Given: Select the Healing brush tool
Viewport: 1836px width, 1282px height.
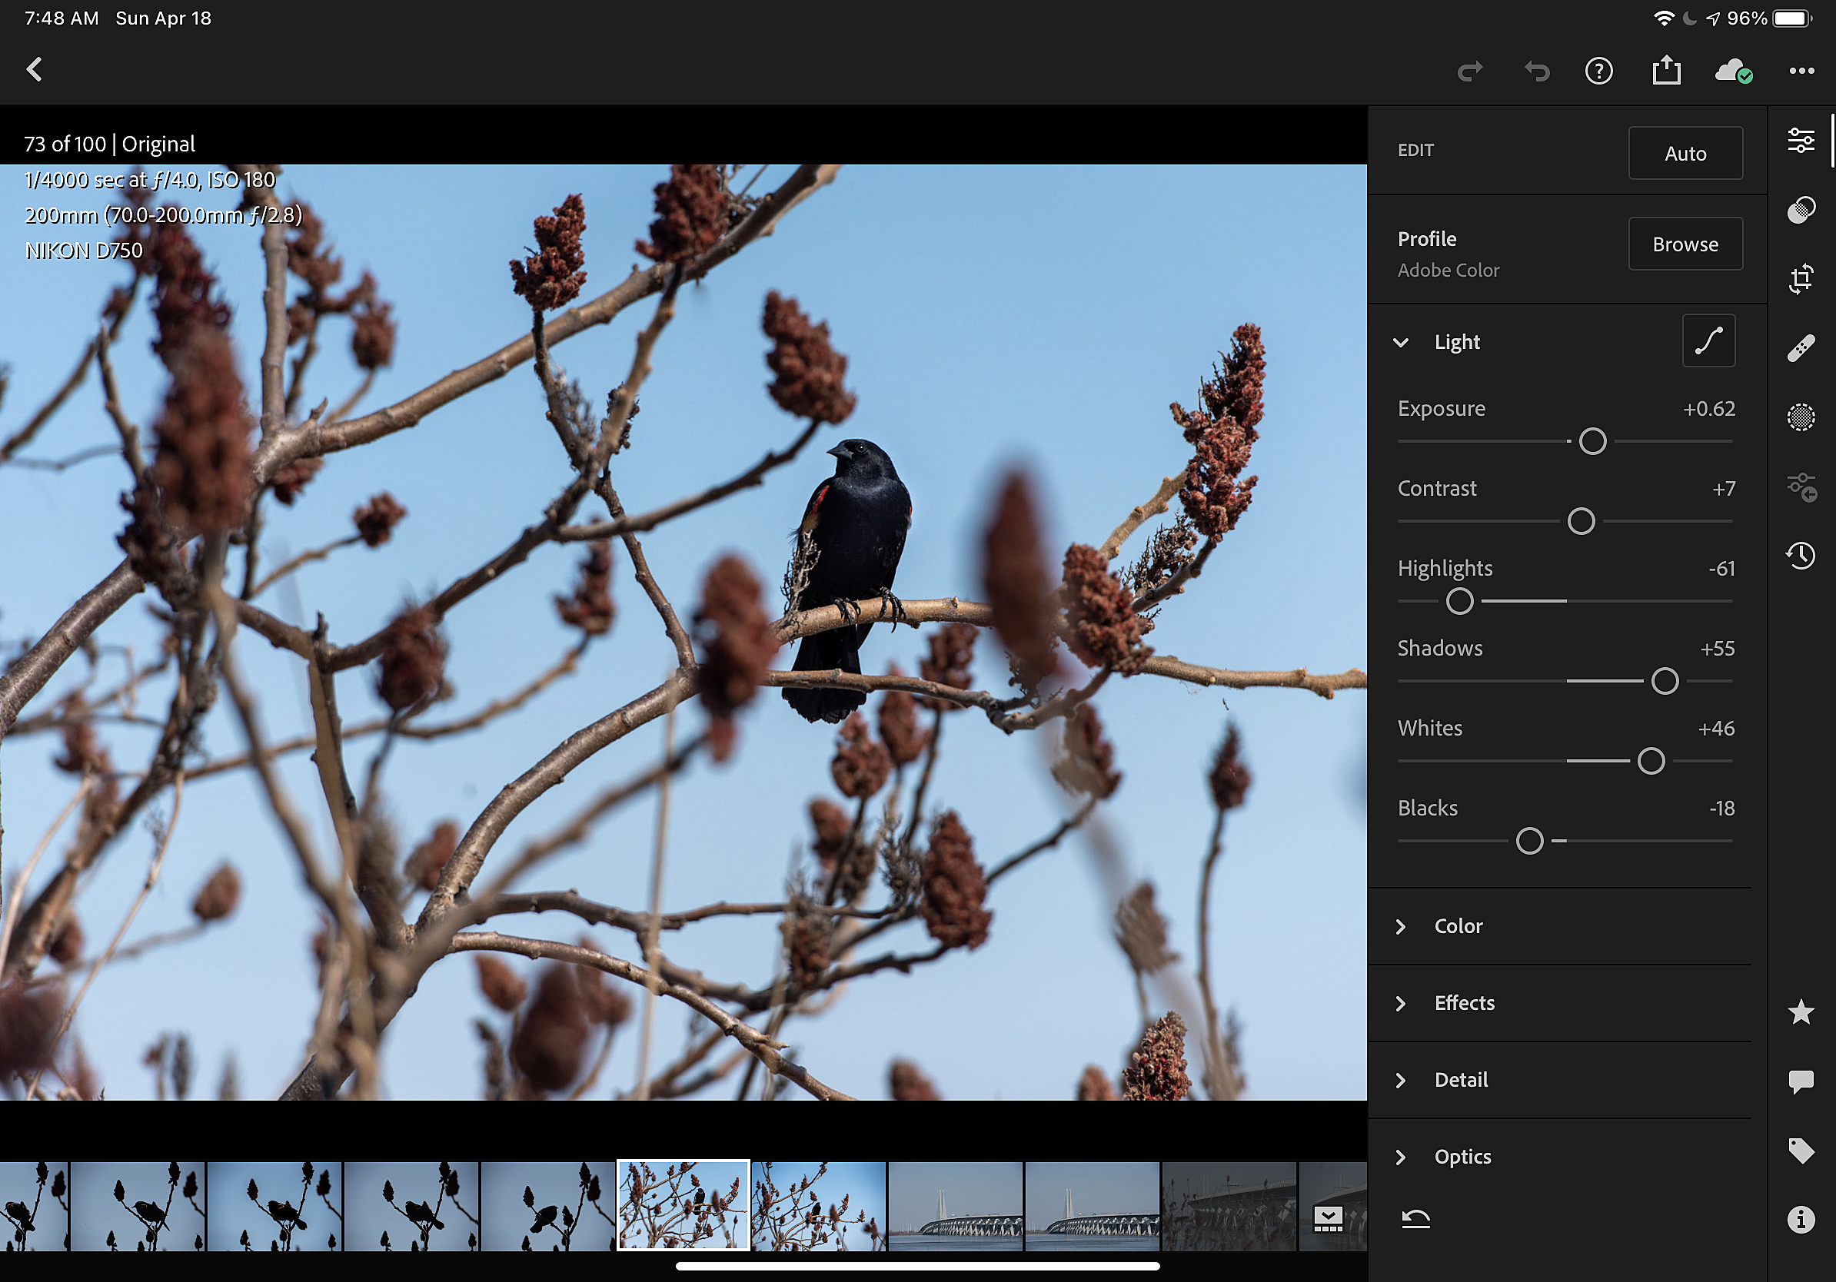Looking at the screenshot, I should [x=1801, y=348].
